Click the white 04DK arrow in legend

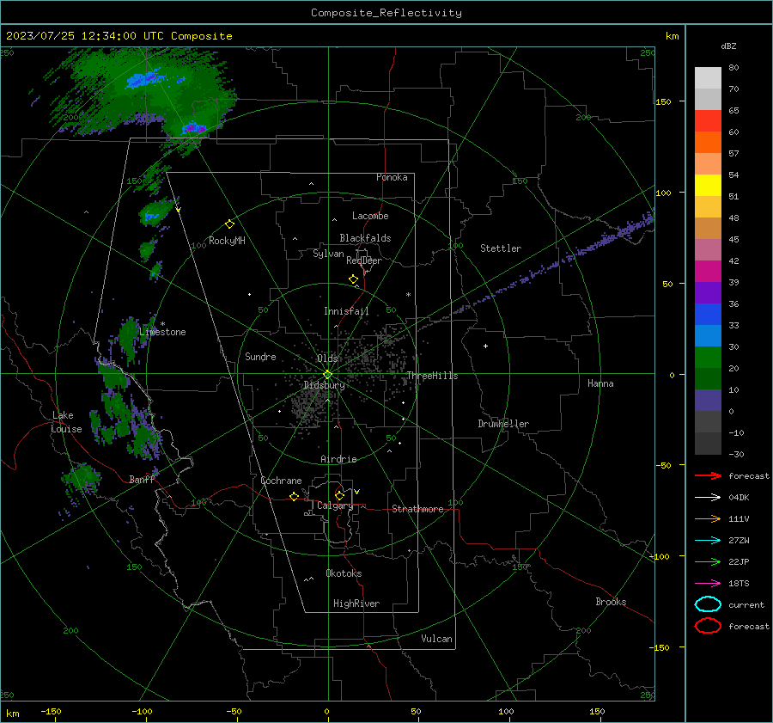tap(708, 497)
